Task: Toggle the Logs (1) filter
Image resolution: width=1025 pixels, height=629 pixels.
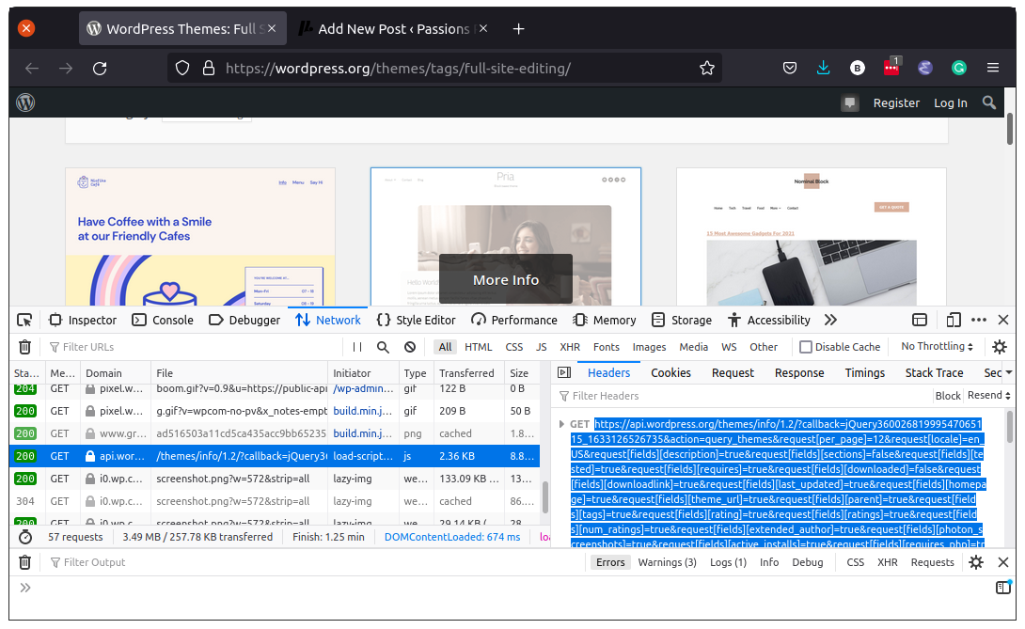Action: [728, 562]
